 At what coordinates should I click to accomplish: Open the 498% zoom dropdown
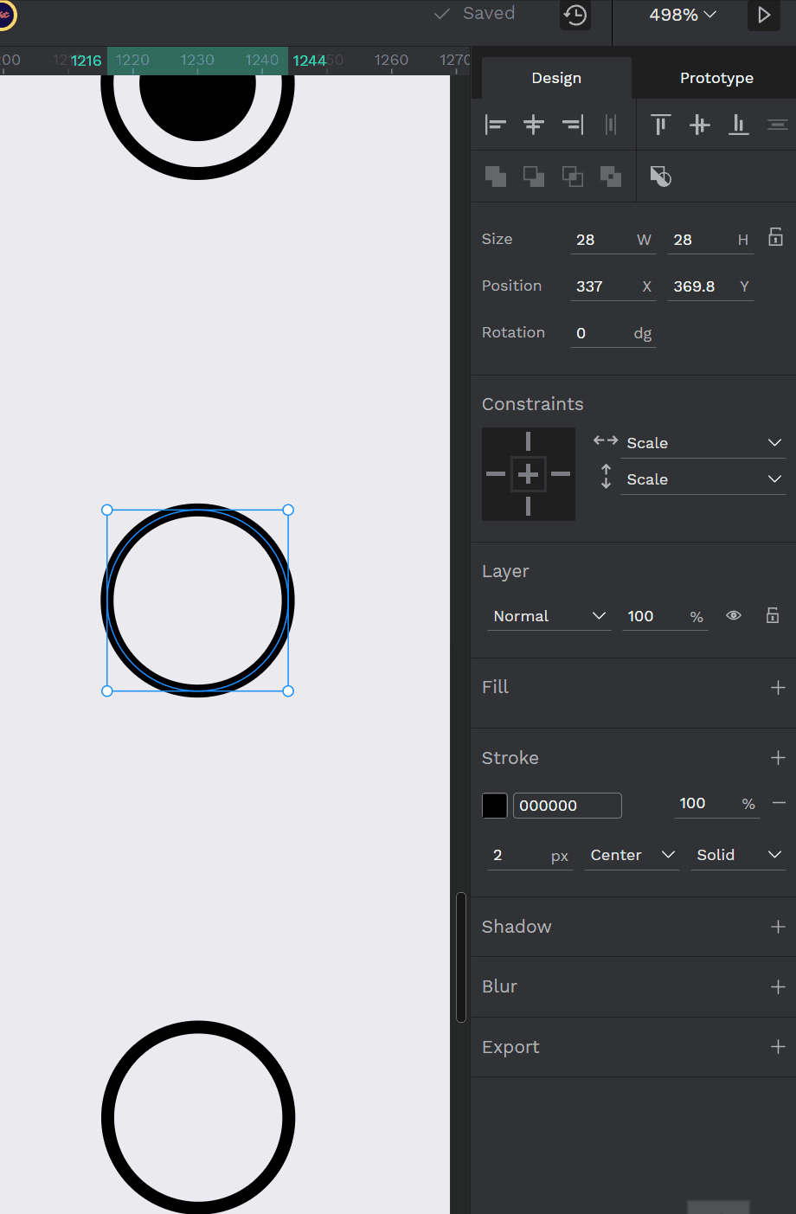[683, 15]
